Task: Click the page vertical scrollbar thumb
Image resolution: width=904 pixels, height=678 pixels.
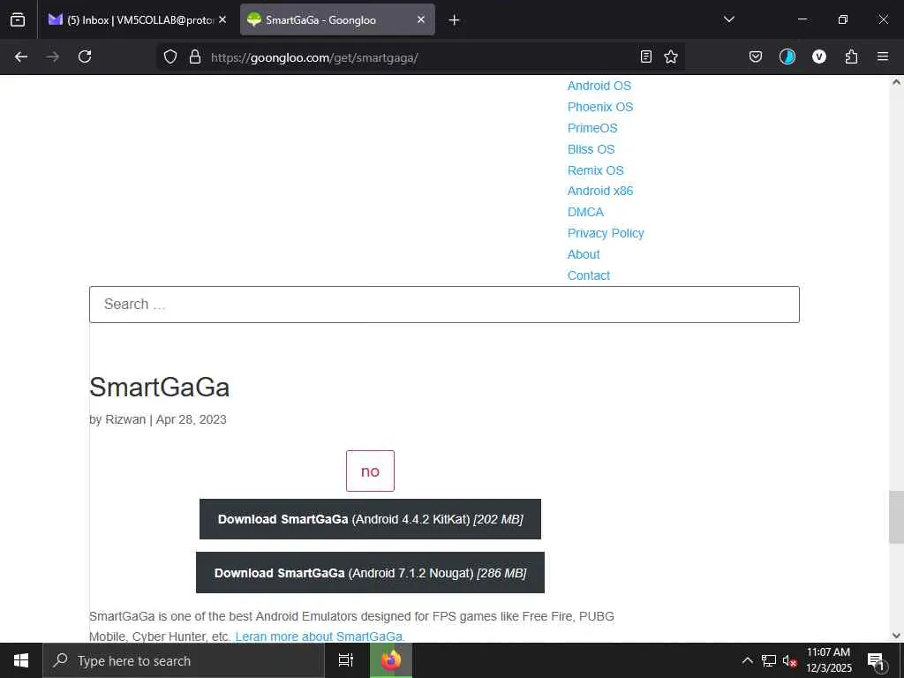Action: click(896, 517)
